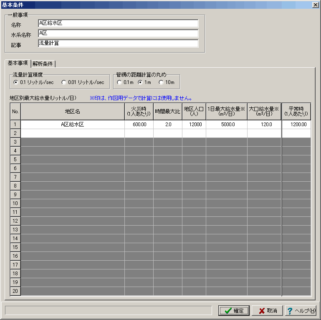Select the 5000.0 daily max supply cell
This screenshot has height=320, width=321.
[227, 124]
